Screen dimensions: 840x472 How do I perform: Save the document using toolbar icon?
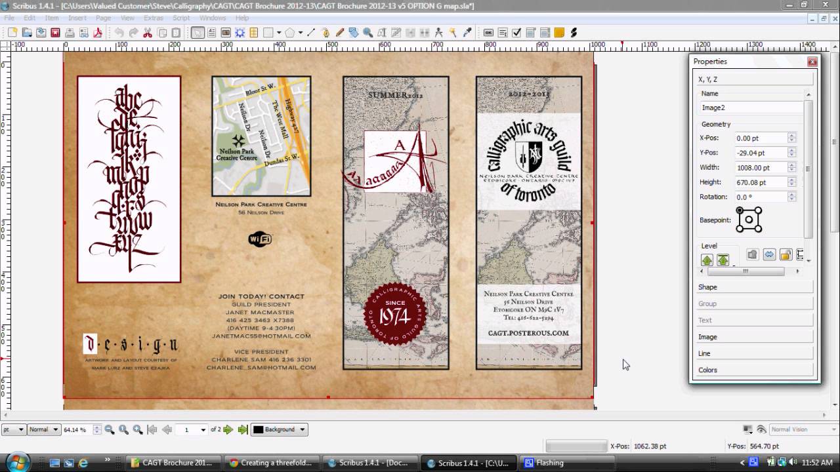(x=41, y=33)
